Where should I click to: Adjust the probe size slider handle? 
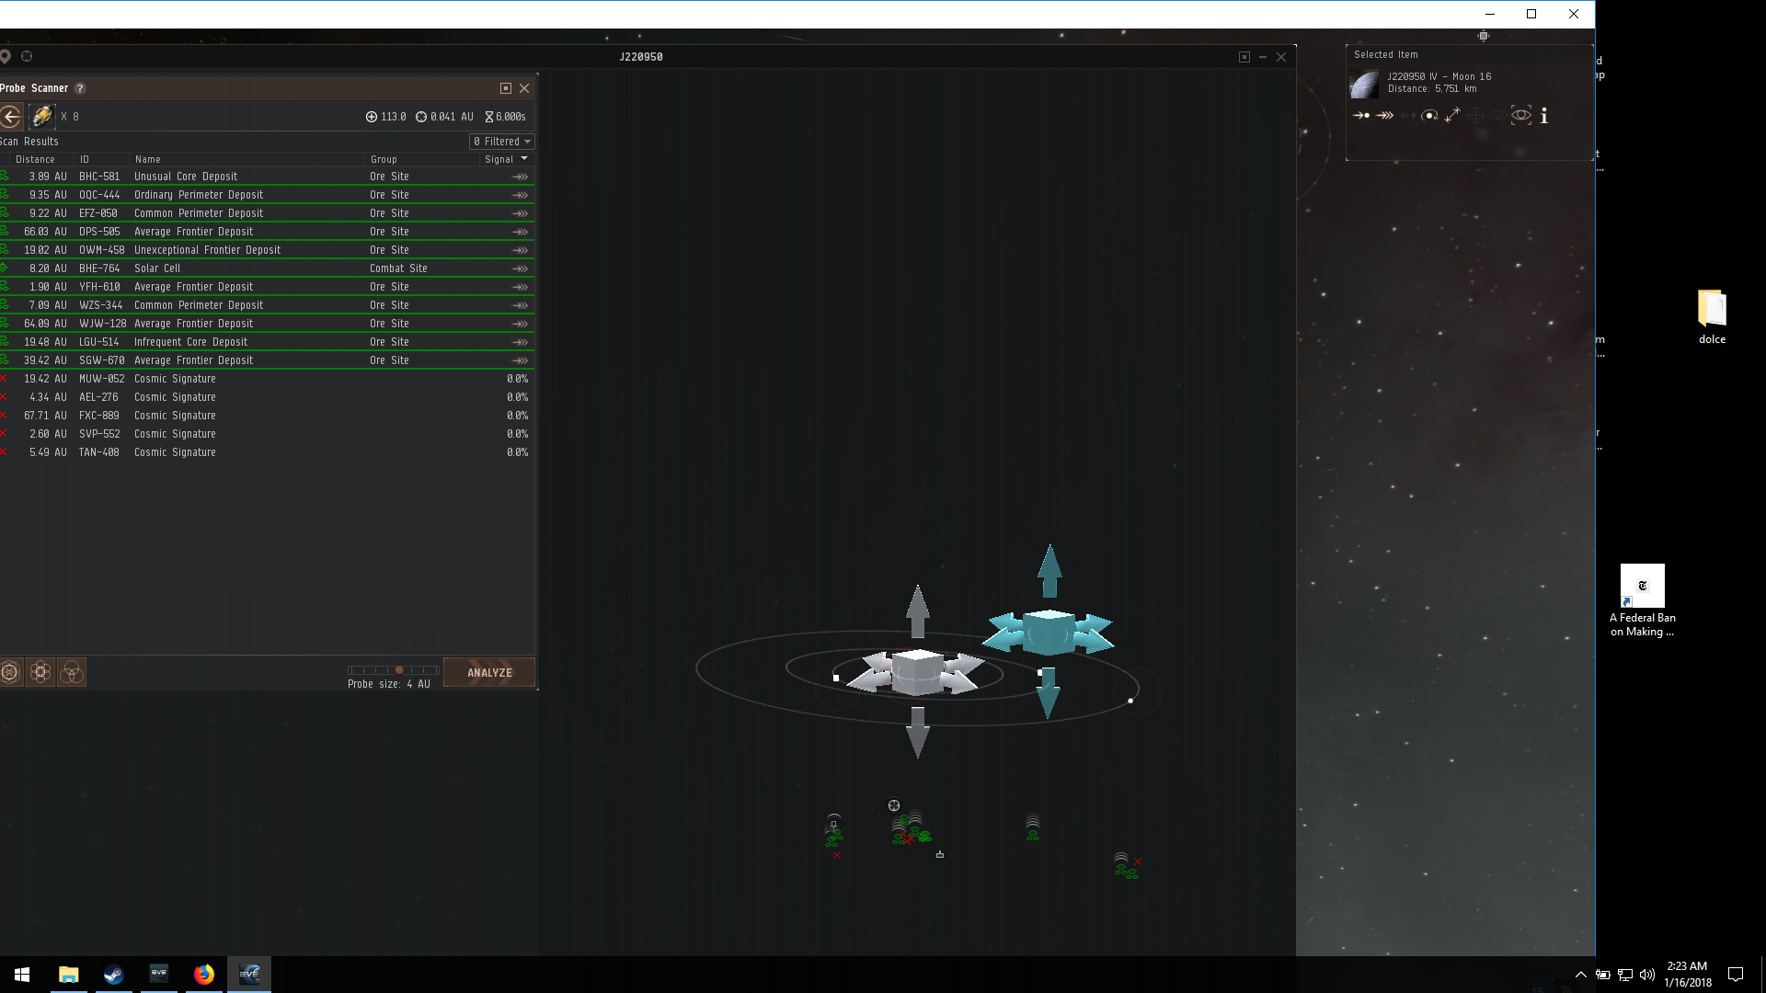pyautogui.click(x=399, y=670)
